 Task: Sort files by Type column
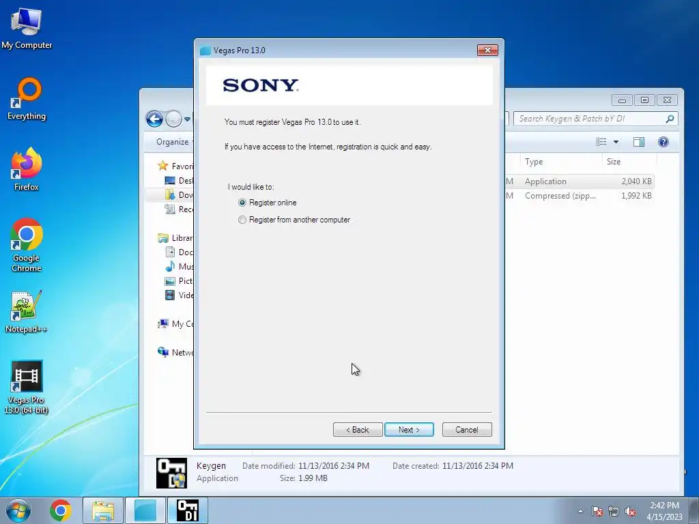[x=561, y=161]
